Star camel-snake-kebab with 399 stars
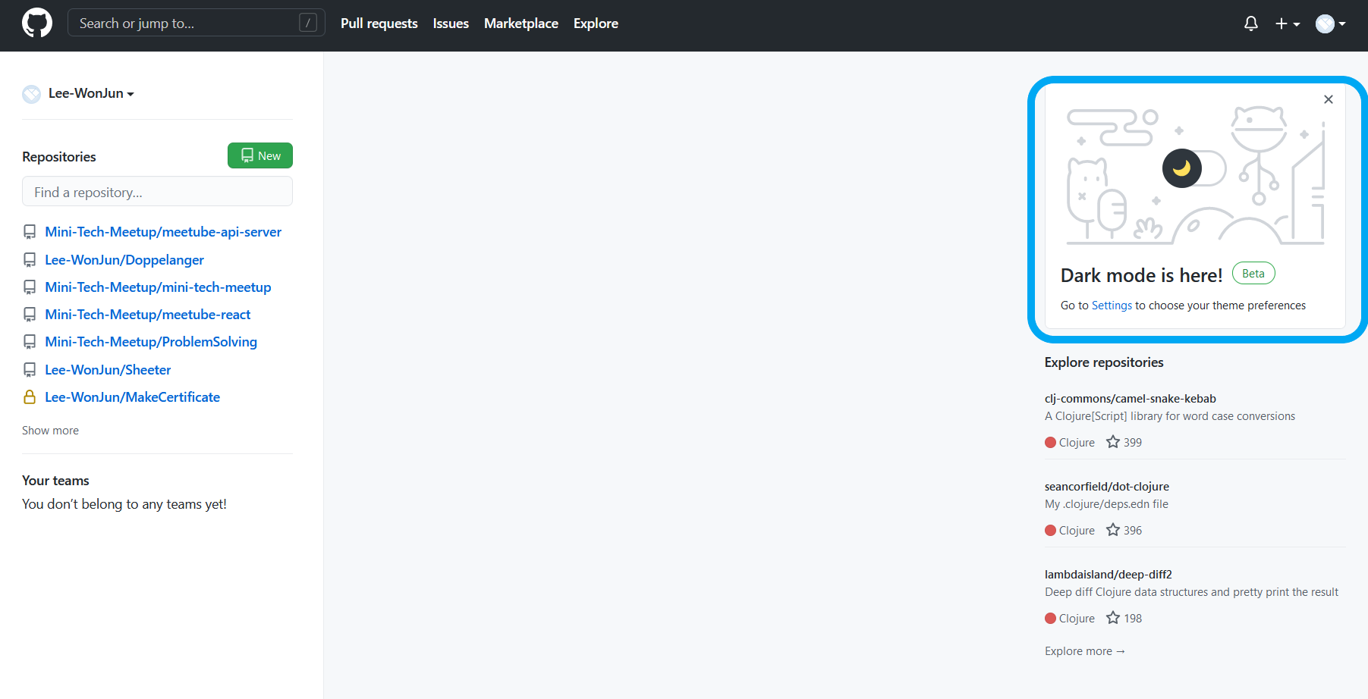 tap(1113, 442)
